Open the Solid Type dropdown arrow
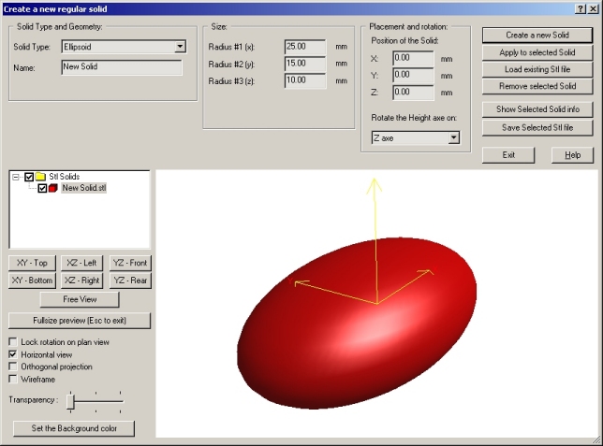 tap(180, 47)
